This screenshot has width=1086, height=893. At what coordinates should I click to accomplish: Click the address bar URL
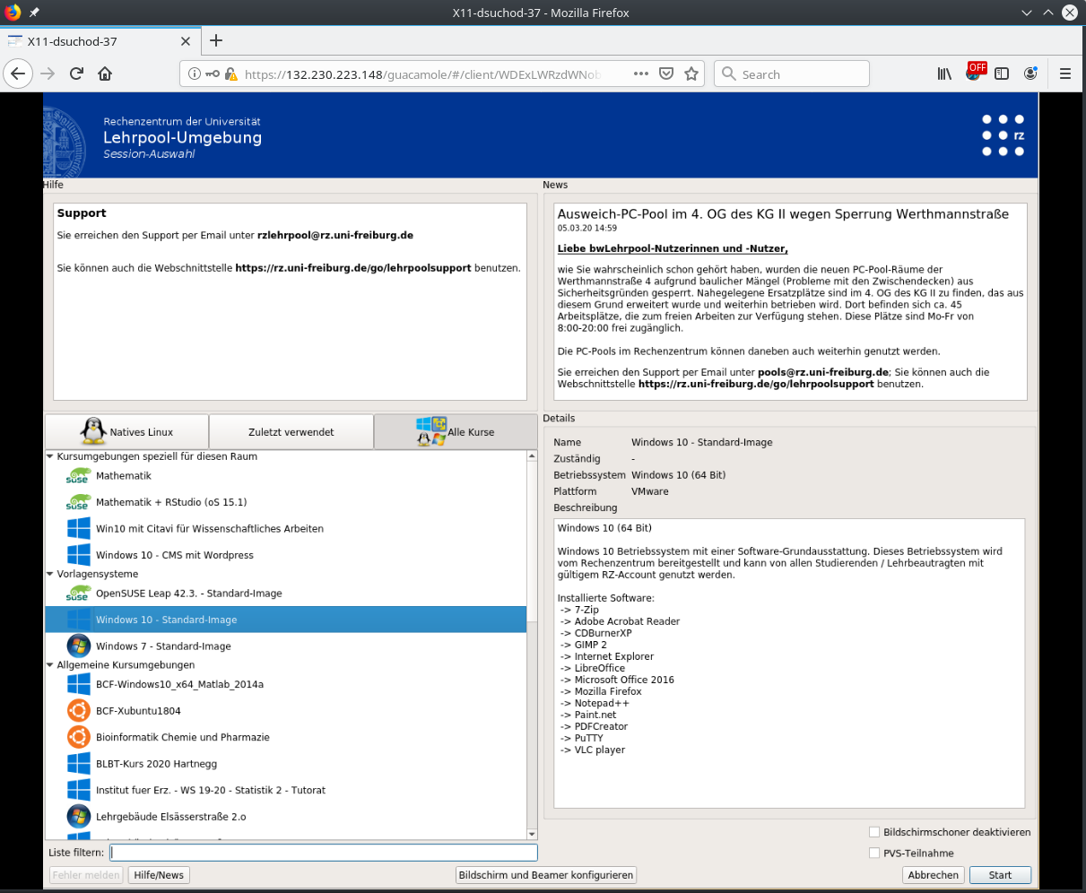click(x=422, y=74)
